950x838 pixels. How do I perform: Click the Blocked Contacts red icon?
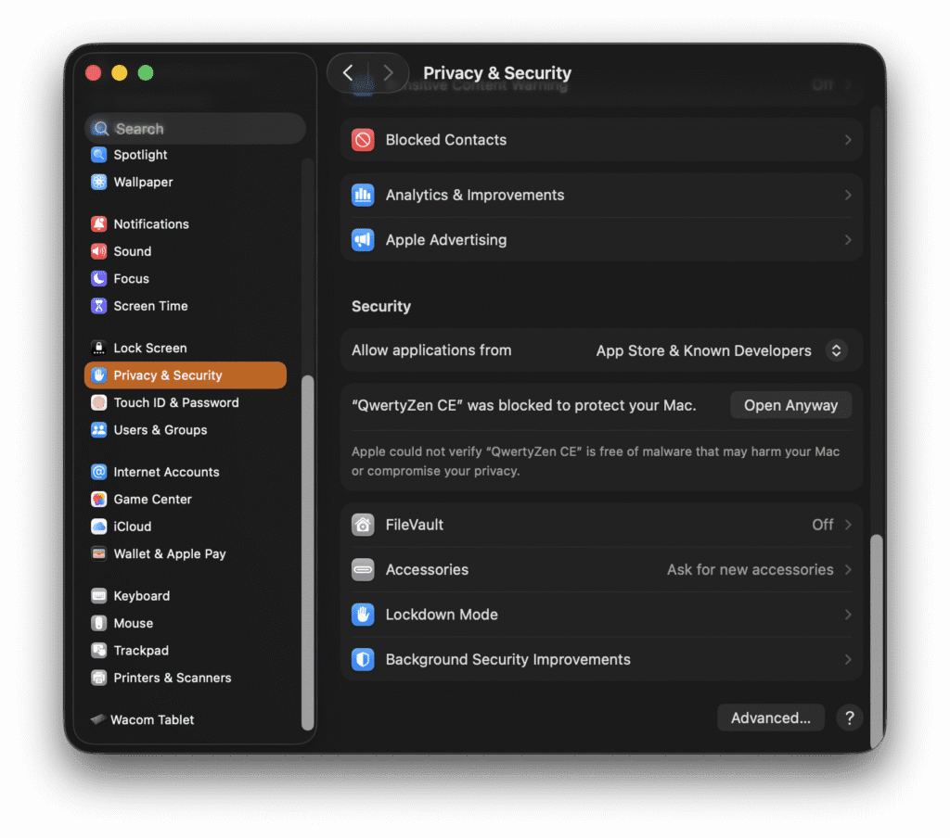tap(363, 140)
